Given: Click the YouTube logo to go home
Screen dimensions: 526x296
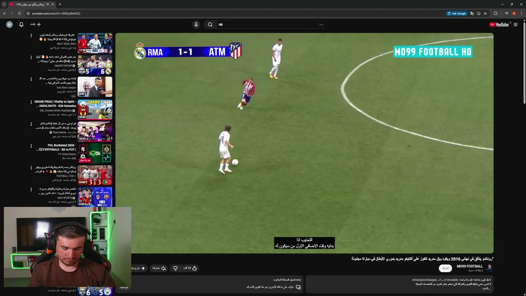Looking at the screenshot, I should point(499,25).
